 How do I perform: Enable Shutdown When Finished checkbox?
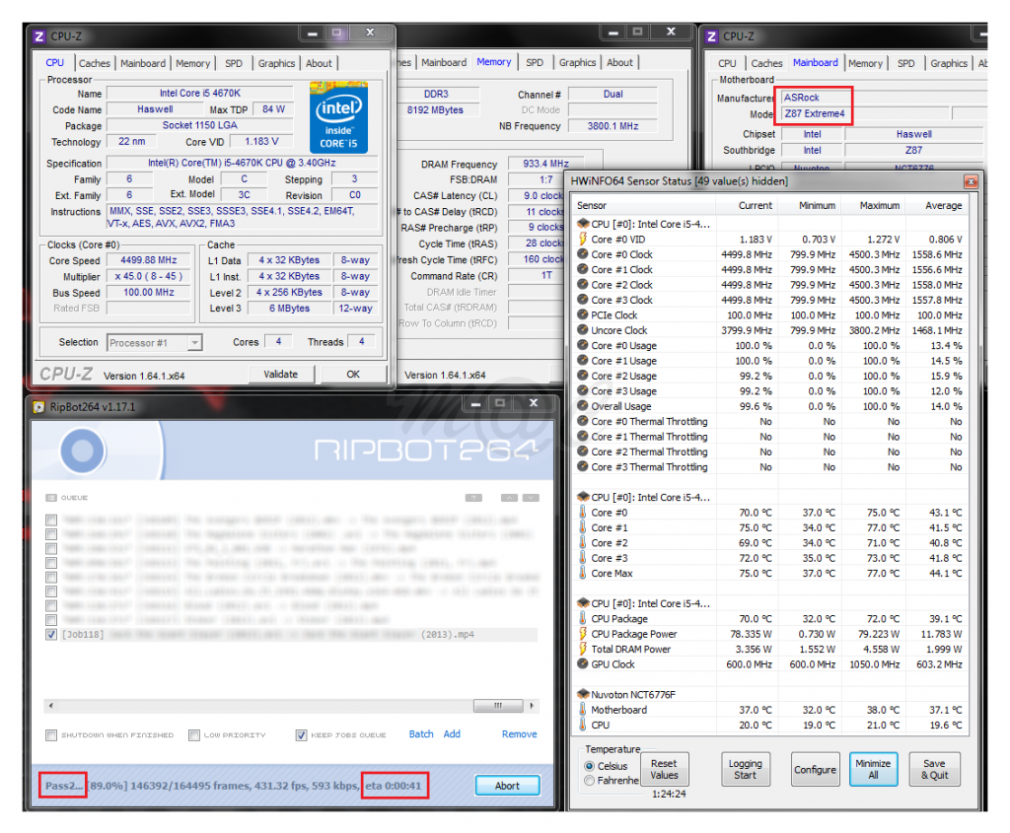(51, 735)
